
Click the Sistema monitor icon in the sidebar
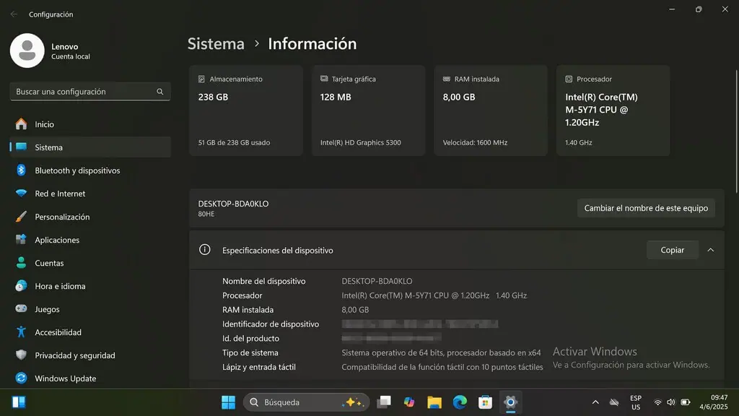coord(21,147)
